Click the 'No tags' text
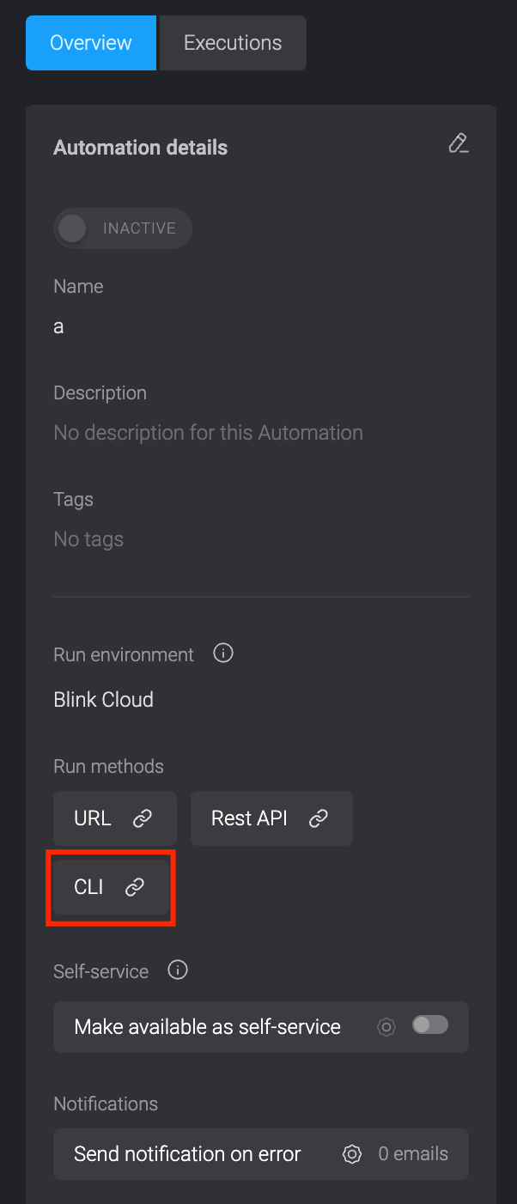 coord(88,539)
